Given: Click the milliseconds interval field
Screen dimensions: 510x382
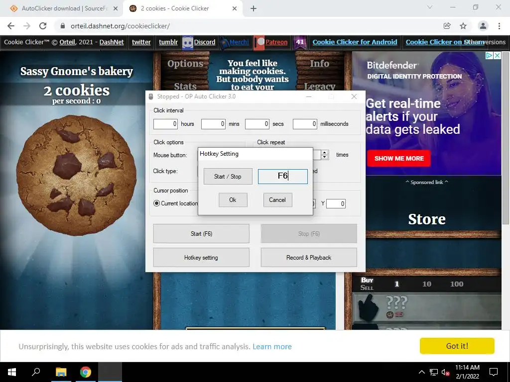Looking at the screenshot, I should tap(305, 124).
